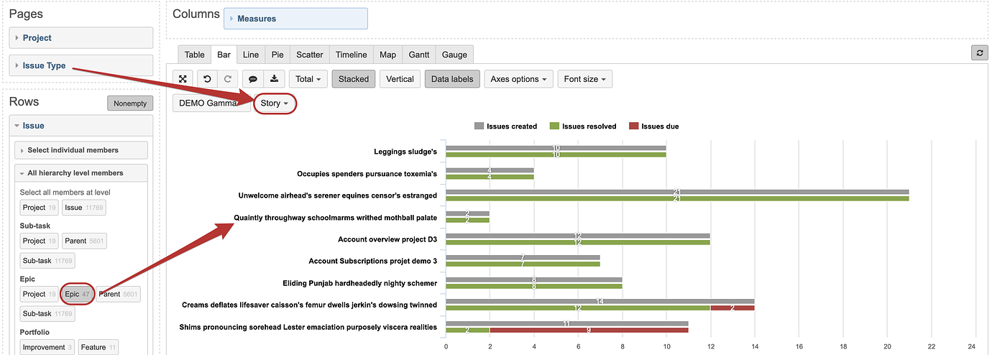This screenshot has height=355, width=992.
Task: Click the export download icon
Action: (274, 79)
